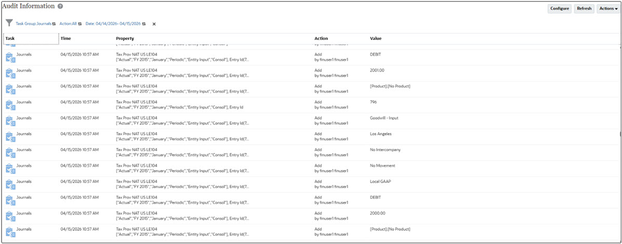Click the time cell in the Goodwill - Input row
This screenshot has width=622, height=244.
click(79, 118)
